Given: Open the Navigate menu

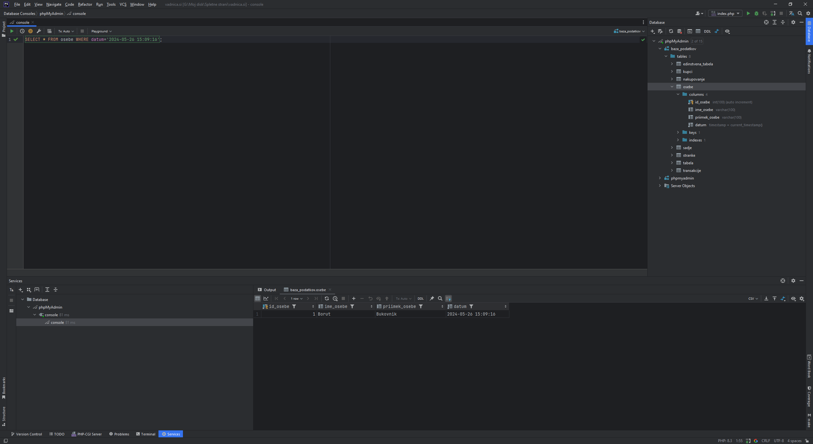Looking at the screenshot, I should tap(54, 4).
